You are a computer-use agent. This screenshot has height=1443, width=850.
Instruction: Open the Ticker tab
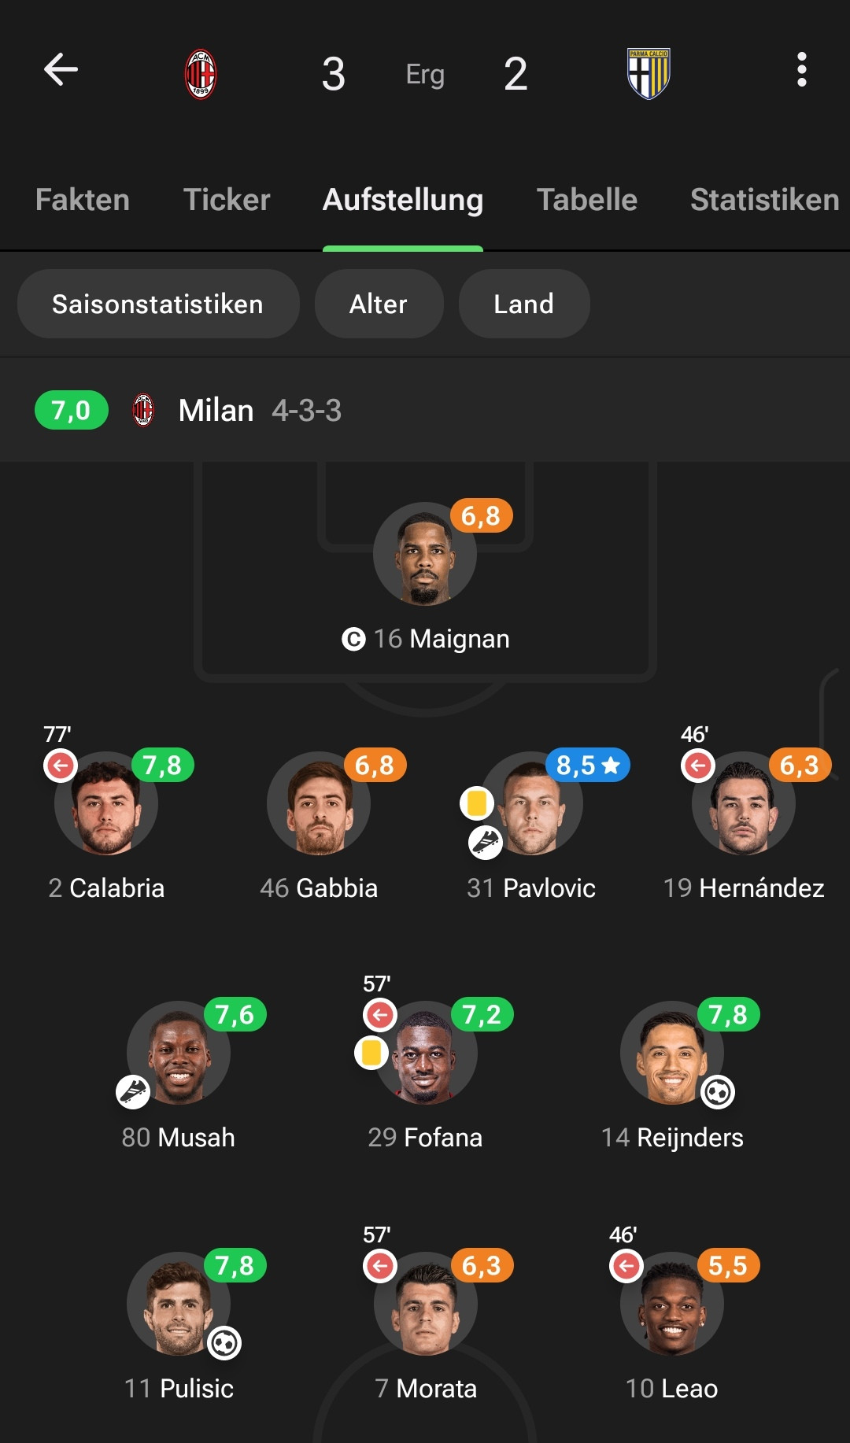click(x=227, y=200)
